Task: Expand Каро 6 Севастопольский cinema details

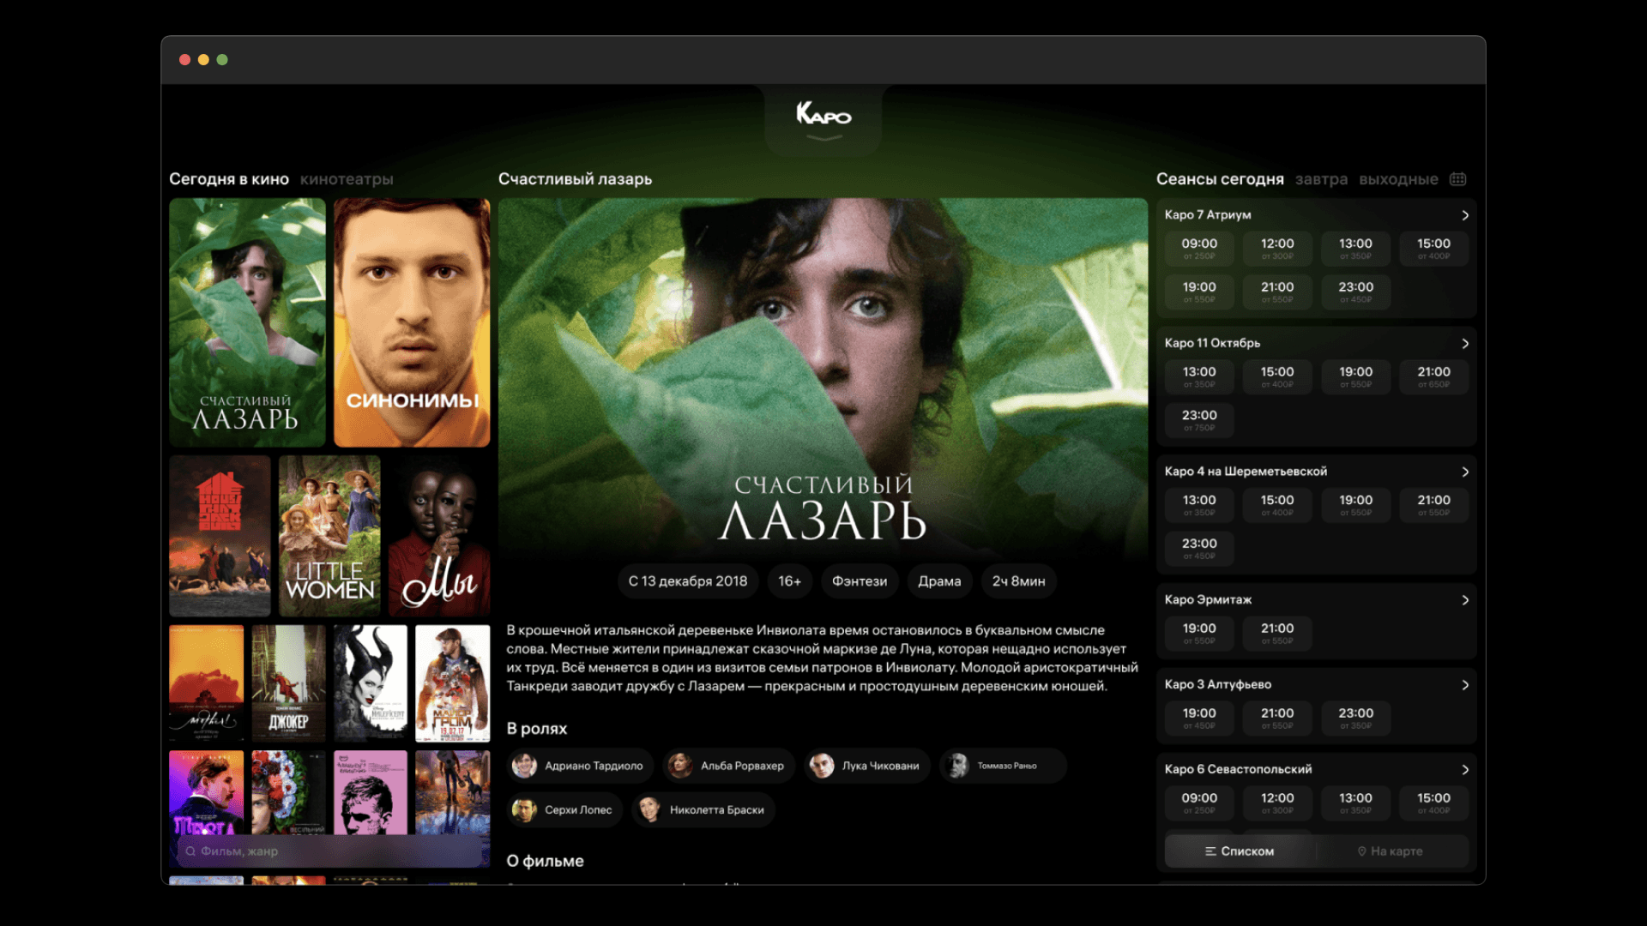Action: [x=1465, y=769]
